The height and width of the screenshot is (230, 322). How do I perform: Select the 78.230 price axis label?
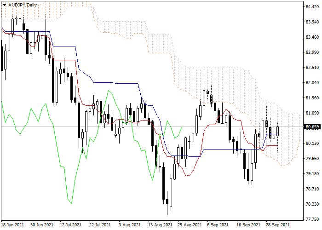[312, 204]
